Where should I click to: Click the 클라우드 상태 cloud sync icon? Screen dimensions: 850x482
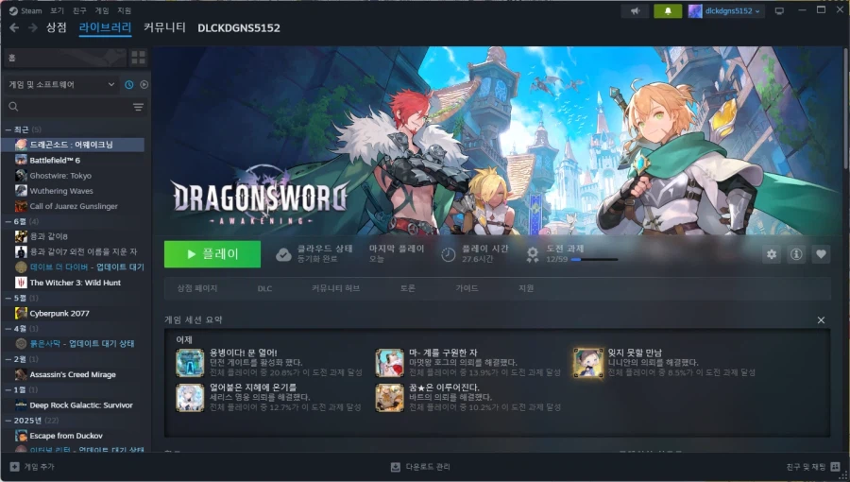pos(283,254)
